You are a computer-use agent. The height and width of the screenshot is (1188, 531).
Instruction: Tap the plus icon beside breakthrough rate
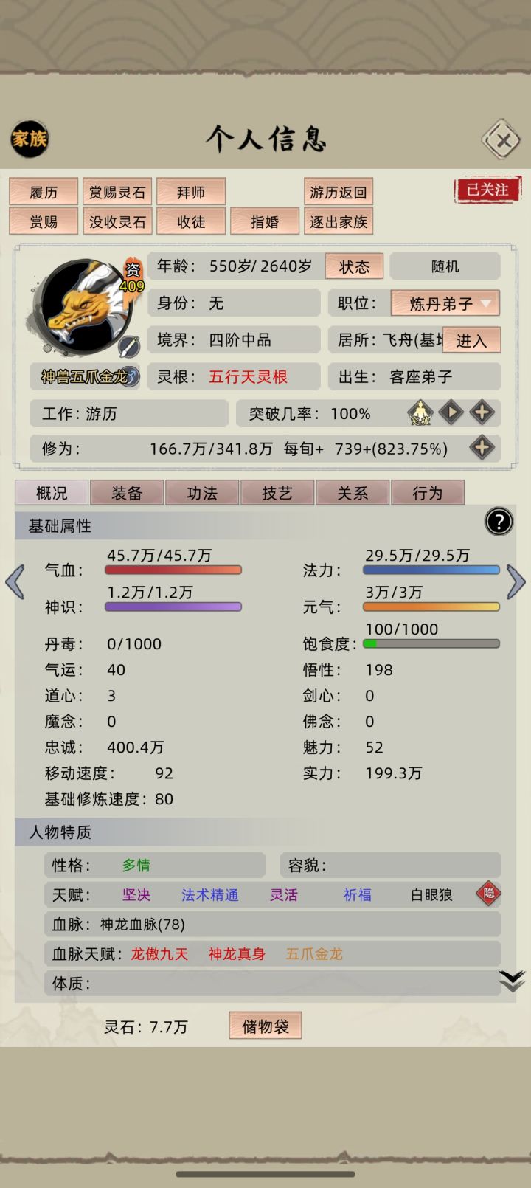tap(482, 412)
